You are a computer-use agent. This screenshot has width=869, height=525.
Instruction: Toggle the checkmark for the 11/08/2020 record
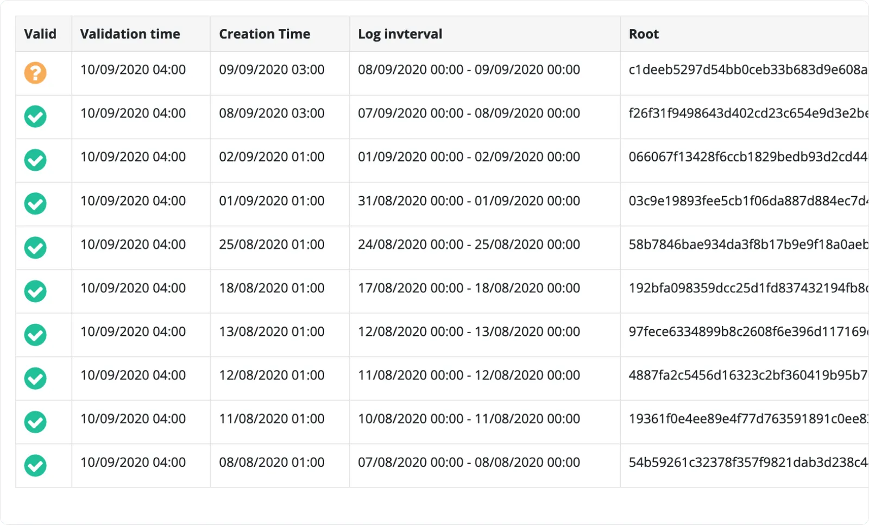point(35,422)
